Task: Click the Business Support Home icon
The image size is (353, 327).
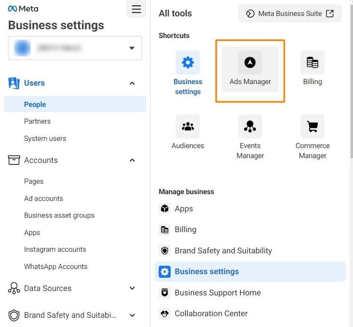Action: coord(165,293)
